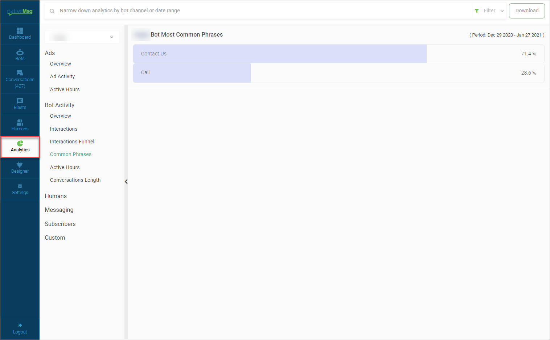Click the Download button
Image resolution: width=550 pixels, height=340 pixels.
coord(527,11)
